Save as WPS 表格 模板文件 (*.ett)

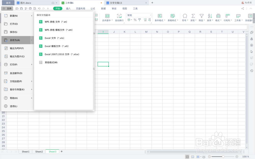pos(63,30)
